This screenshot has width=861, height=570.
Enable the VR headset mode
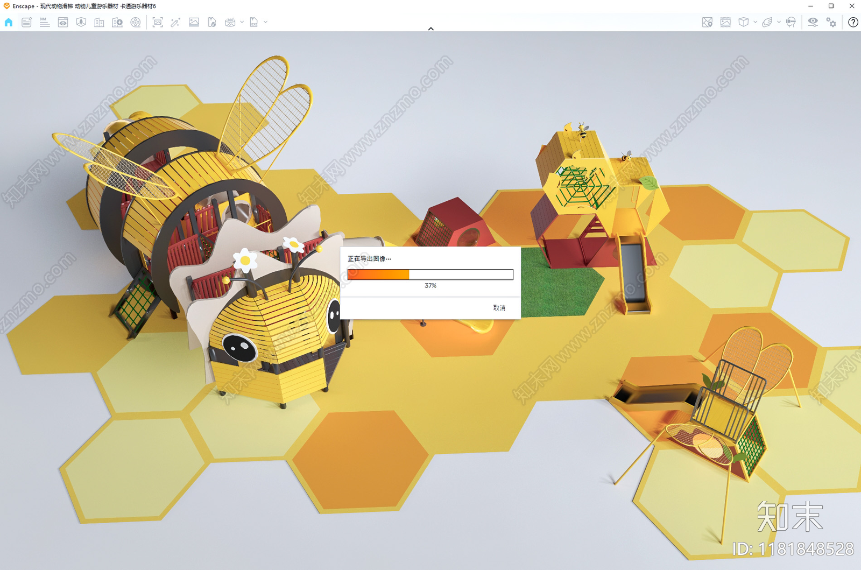pos(791,22)
